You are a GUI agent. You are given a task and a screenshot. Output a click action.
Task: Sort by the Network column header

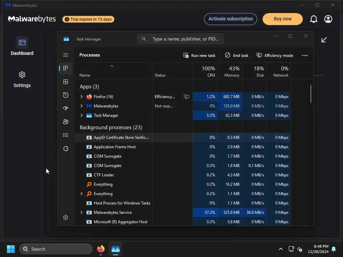(x=278, y=72)
